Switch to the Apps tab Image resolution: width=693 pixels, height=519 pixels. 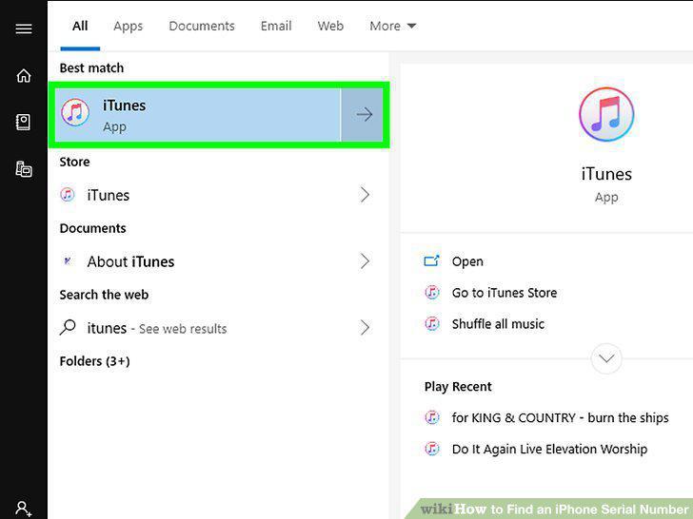tap(129, 26)
